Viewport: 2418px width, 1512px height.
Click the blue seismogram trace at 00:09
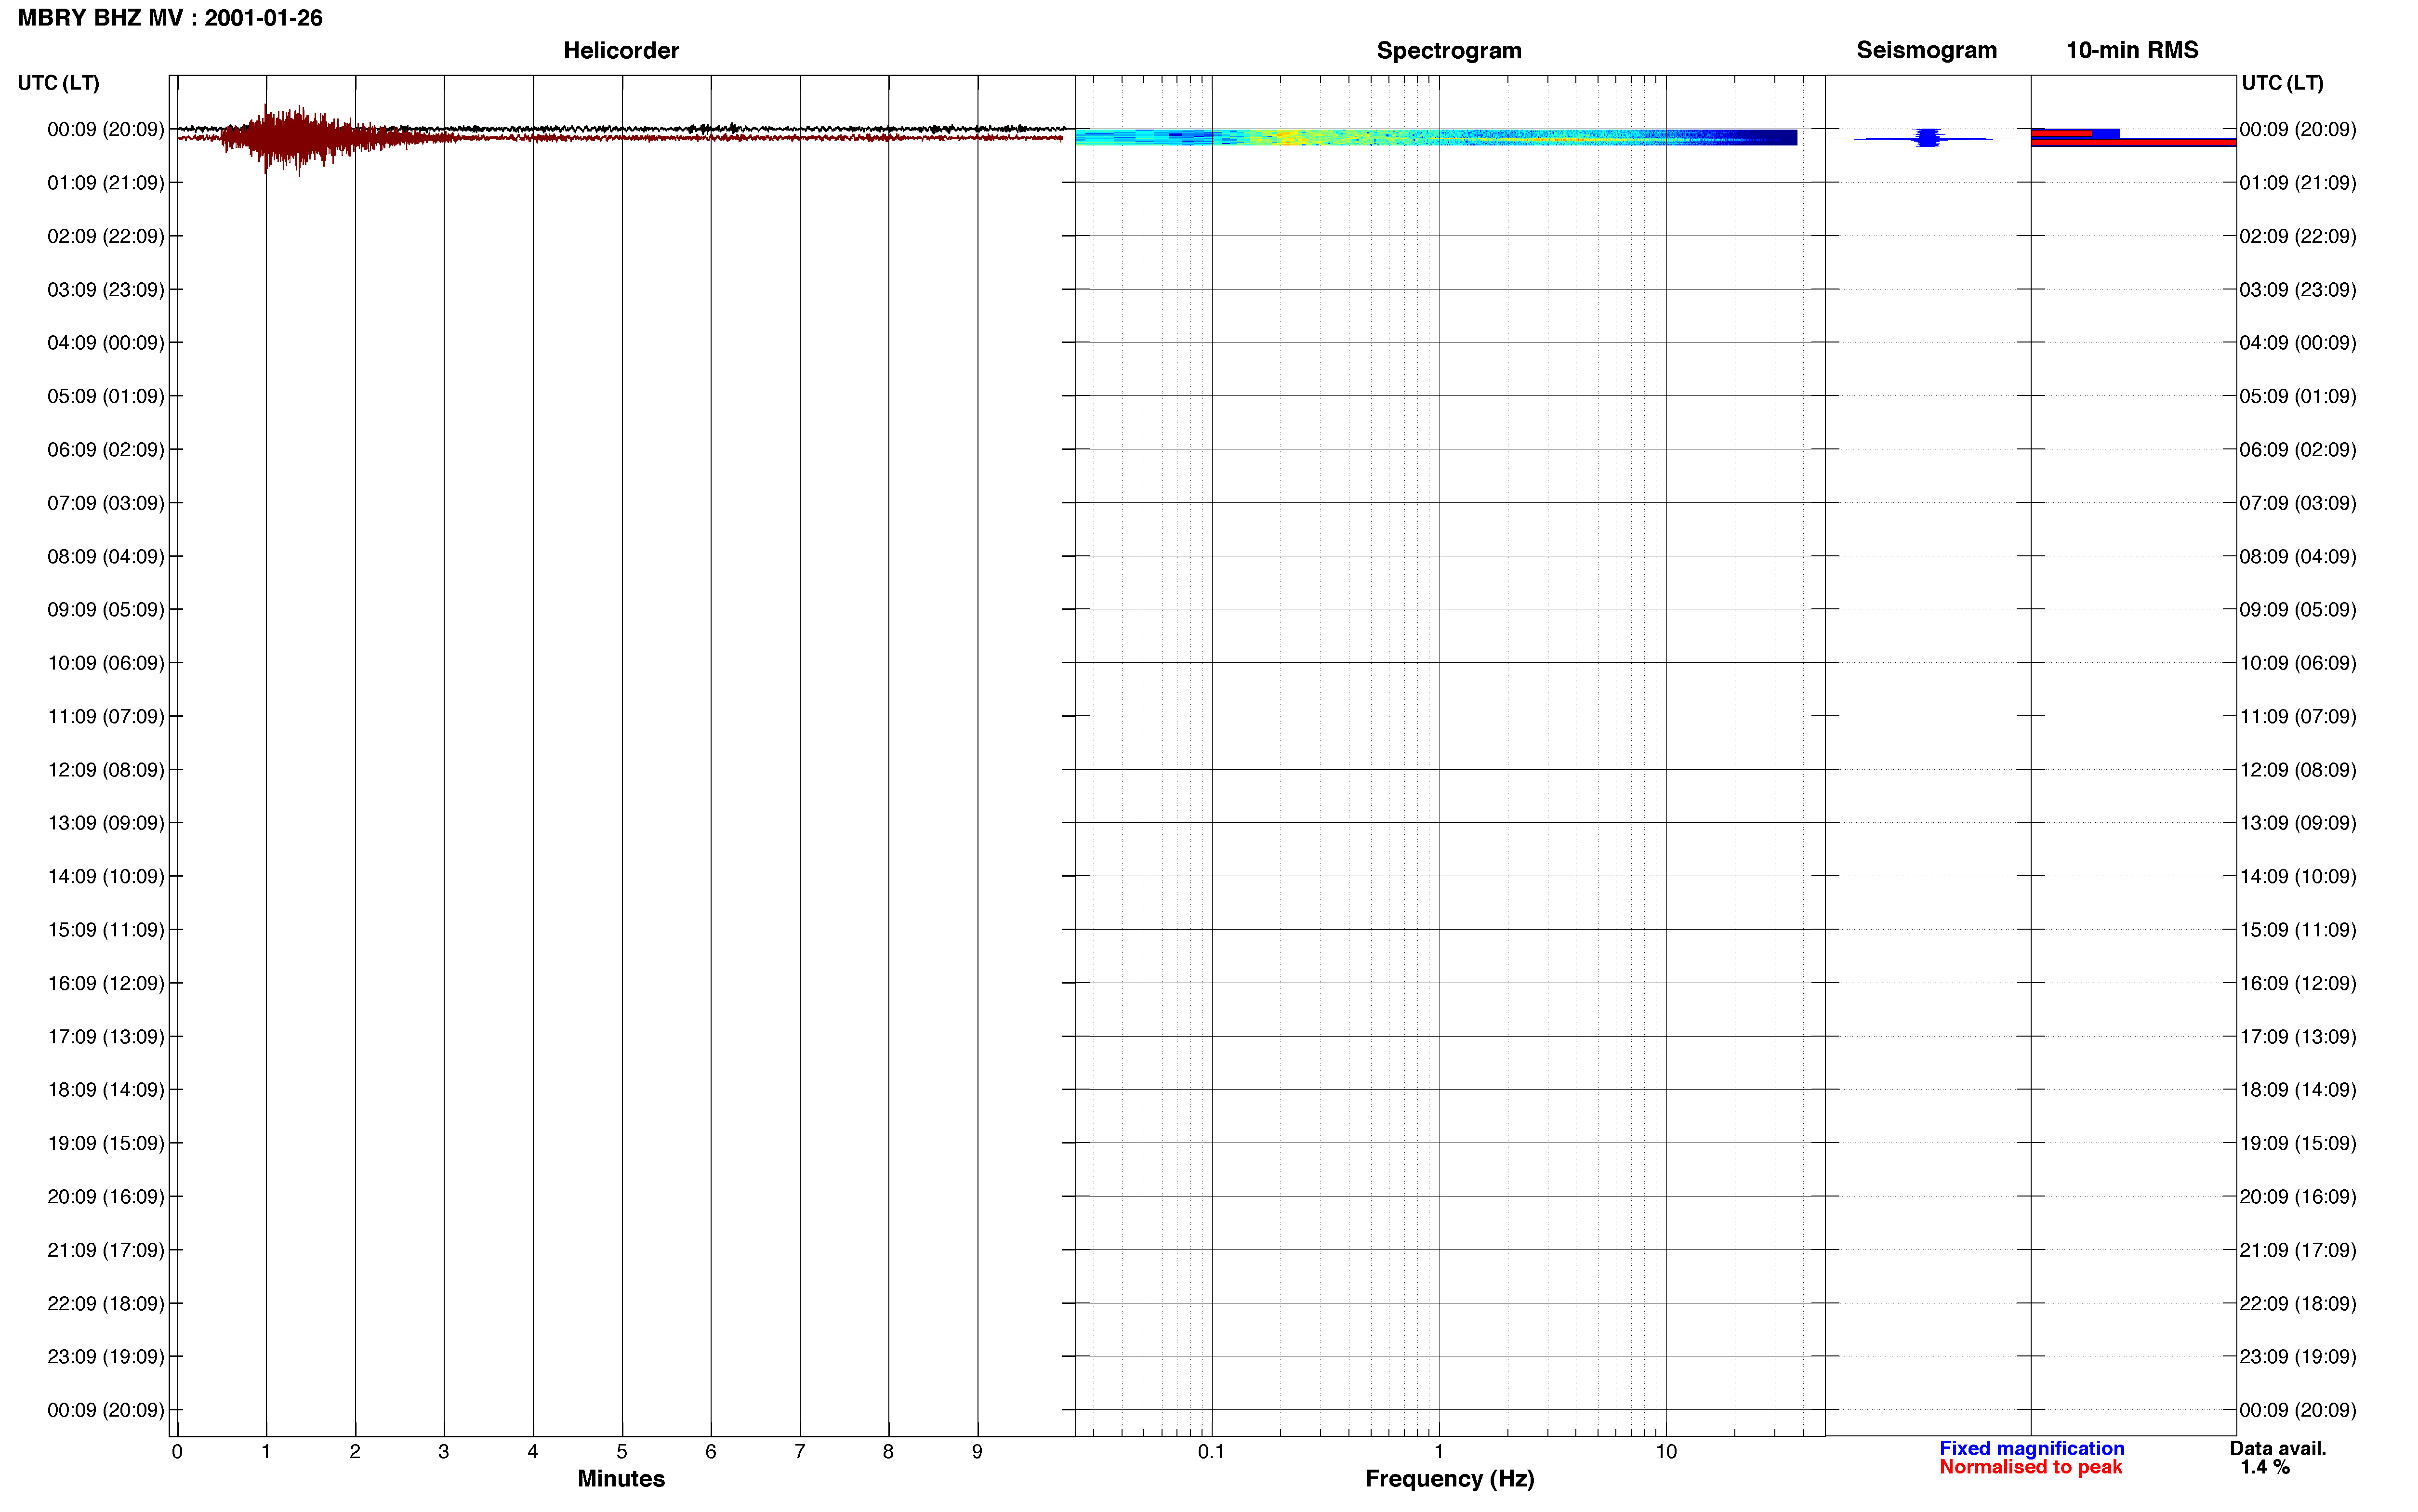pos(1927,138)
